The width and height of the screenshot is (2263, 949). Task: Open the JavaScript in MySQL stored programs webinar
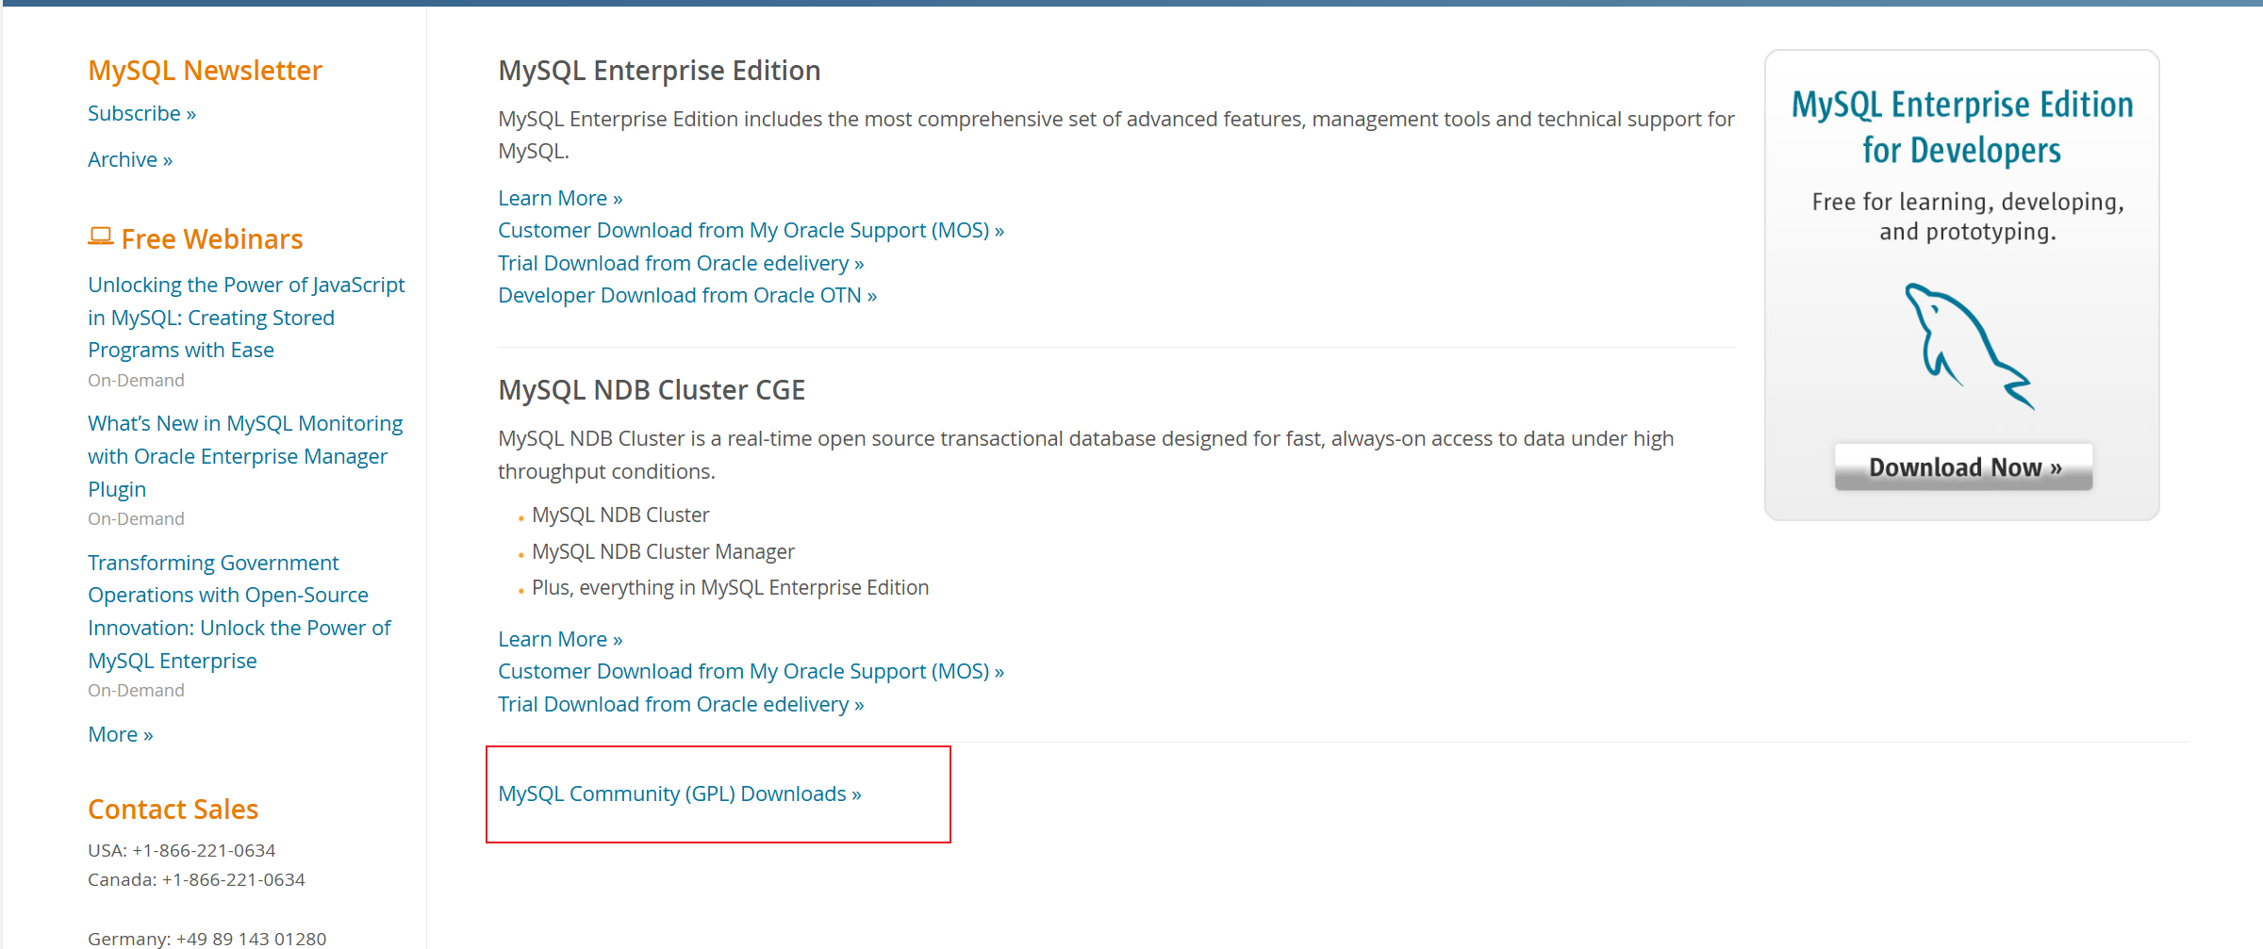[x=245, y=318]
